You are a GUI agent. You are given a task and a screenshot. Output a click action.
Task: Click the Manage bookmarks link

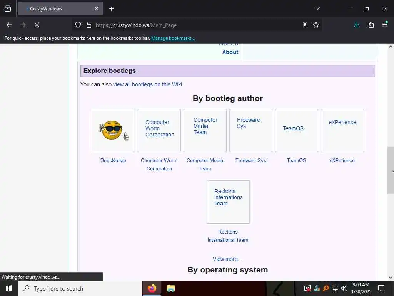[173, 38]
